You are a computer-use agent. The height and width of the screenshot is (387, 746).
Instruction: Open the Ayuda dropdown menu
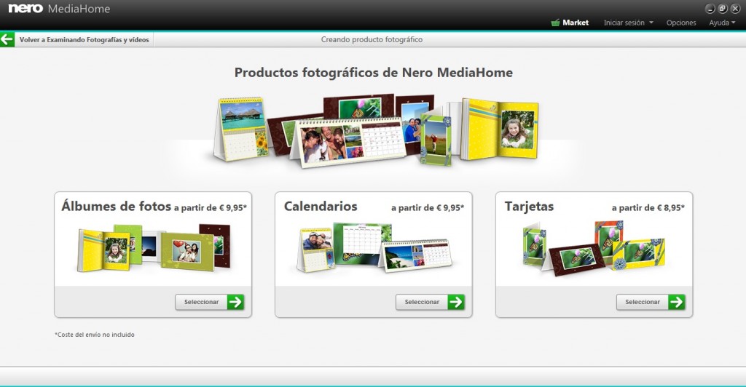[722, 23]
